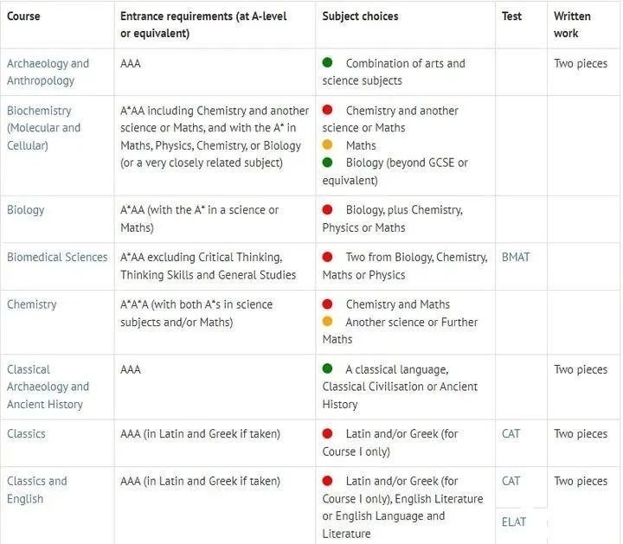
Task: Click the Biology course link
Action: pos(25,210)
